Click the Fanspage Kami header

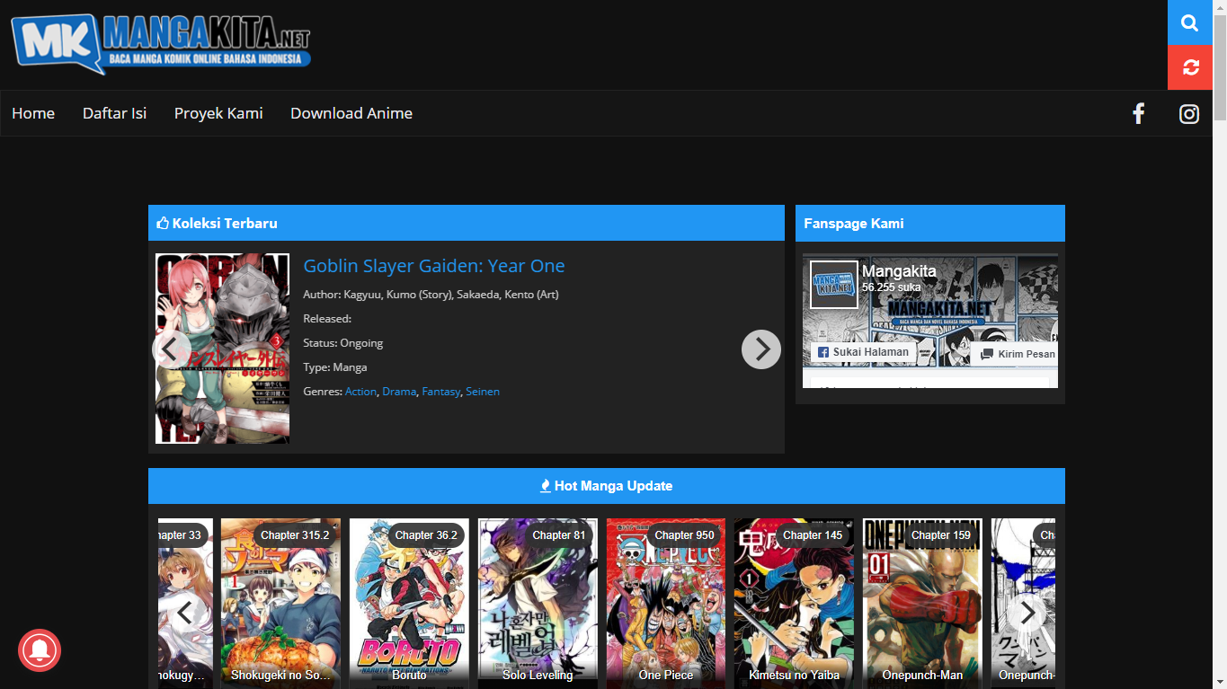pos(930,223)
